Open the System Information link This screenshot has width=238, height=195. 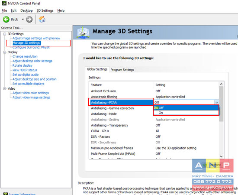(x=22, y=194)
